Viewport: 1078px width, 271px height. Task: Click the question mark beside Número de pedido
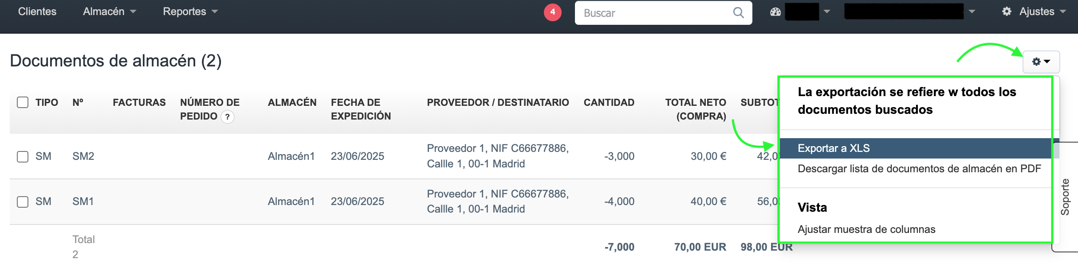point(228,117)
